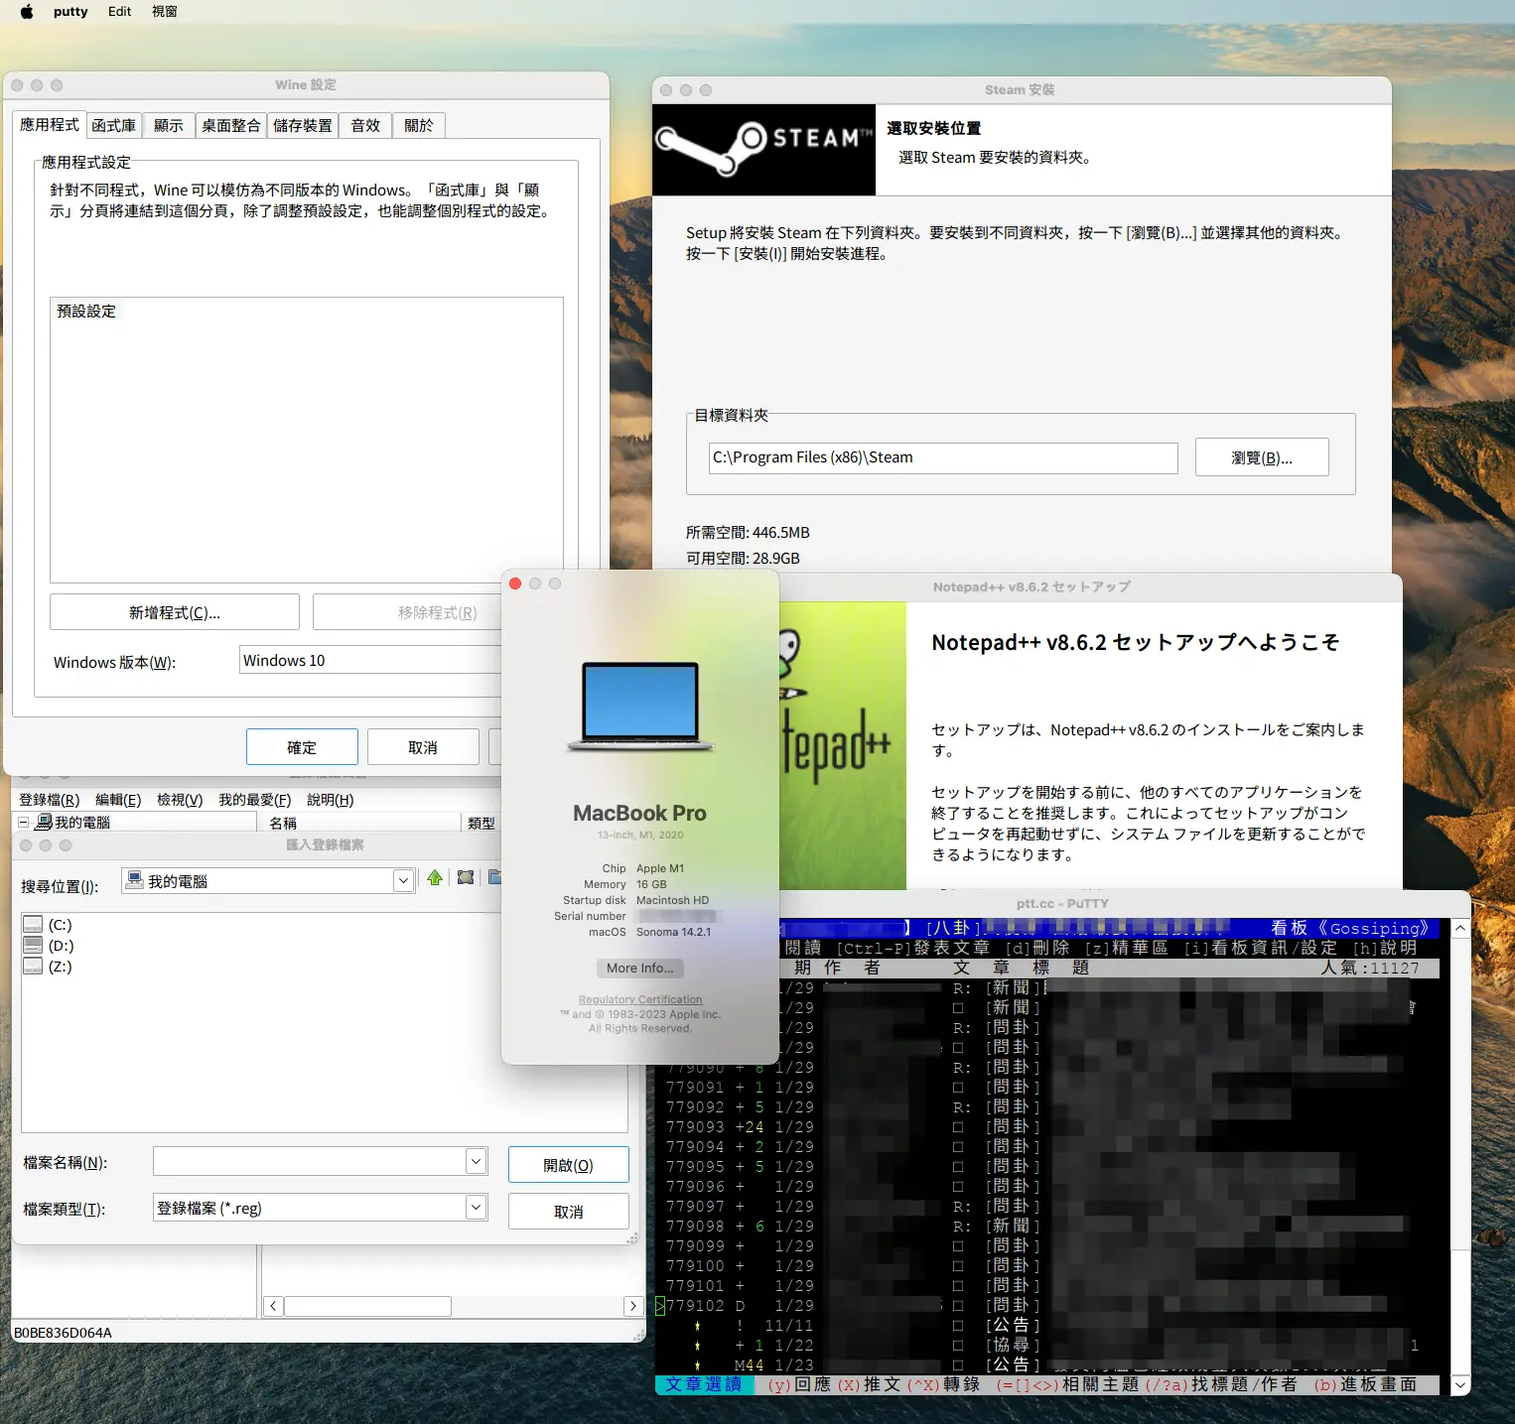The image size is (1515, 1424).
Task: Open the Windows 版本 dropdown
Action: (372, 660)
